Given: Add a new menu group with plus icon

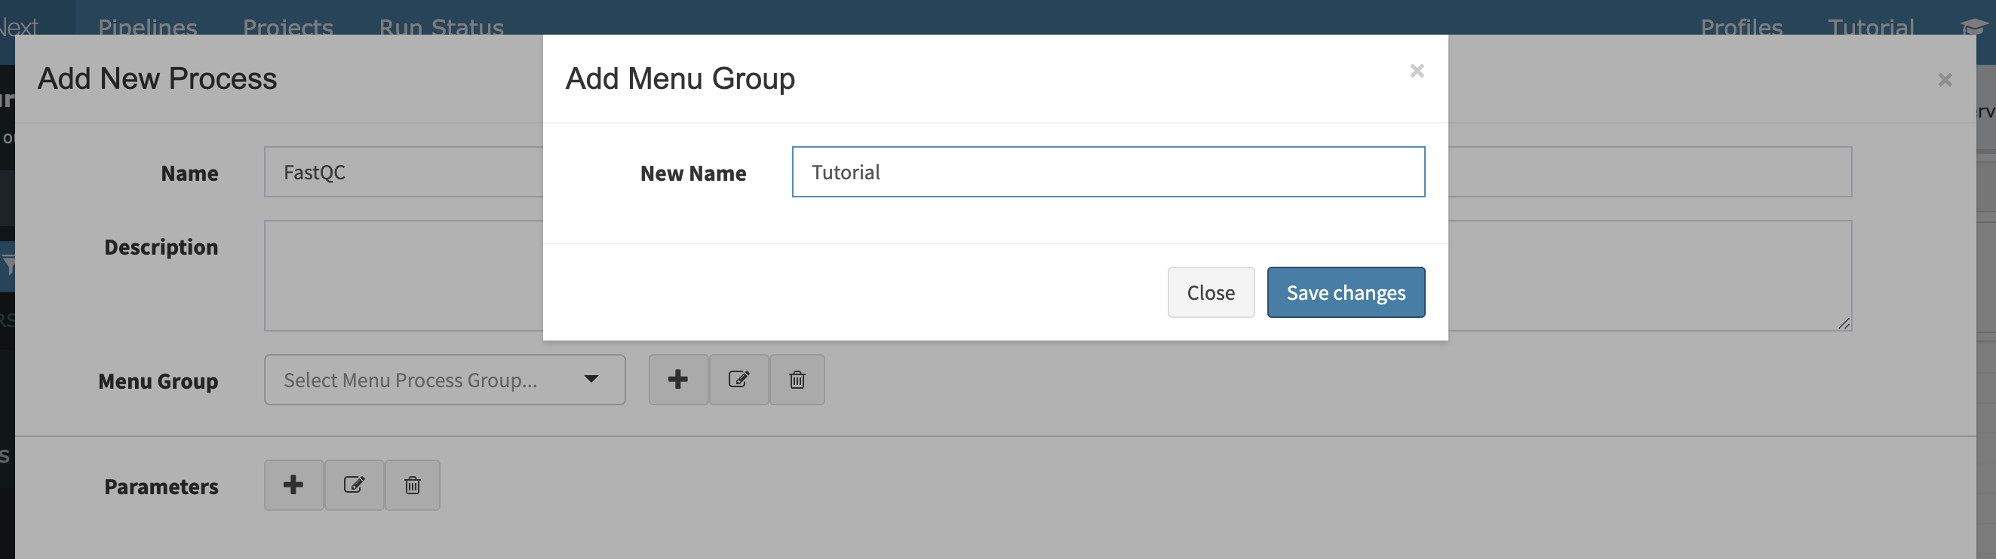Looking at the screenshot, I should [678, 380].
